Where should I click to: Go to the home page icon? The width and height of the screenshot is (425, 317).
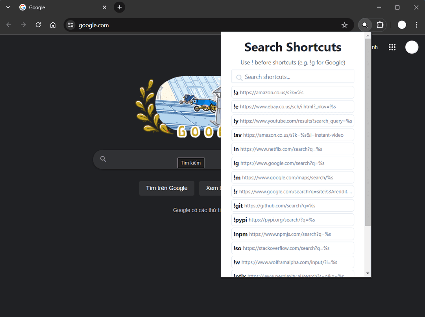[x=53, y=25]
